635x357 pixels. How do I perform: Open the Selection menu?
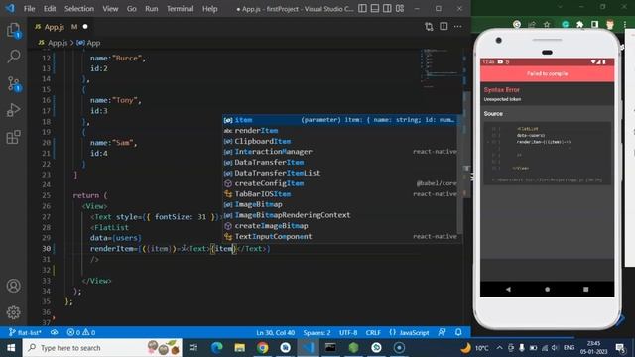pyautogui.click(x=79, y=9)
